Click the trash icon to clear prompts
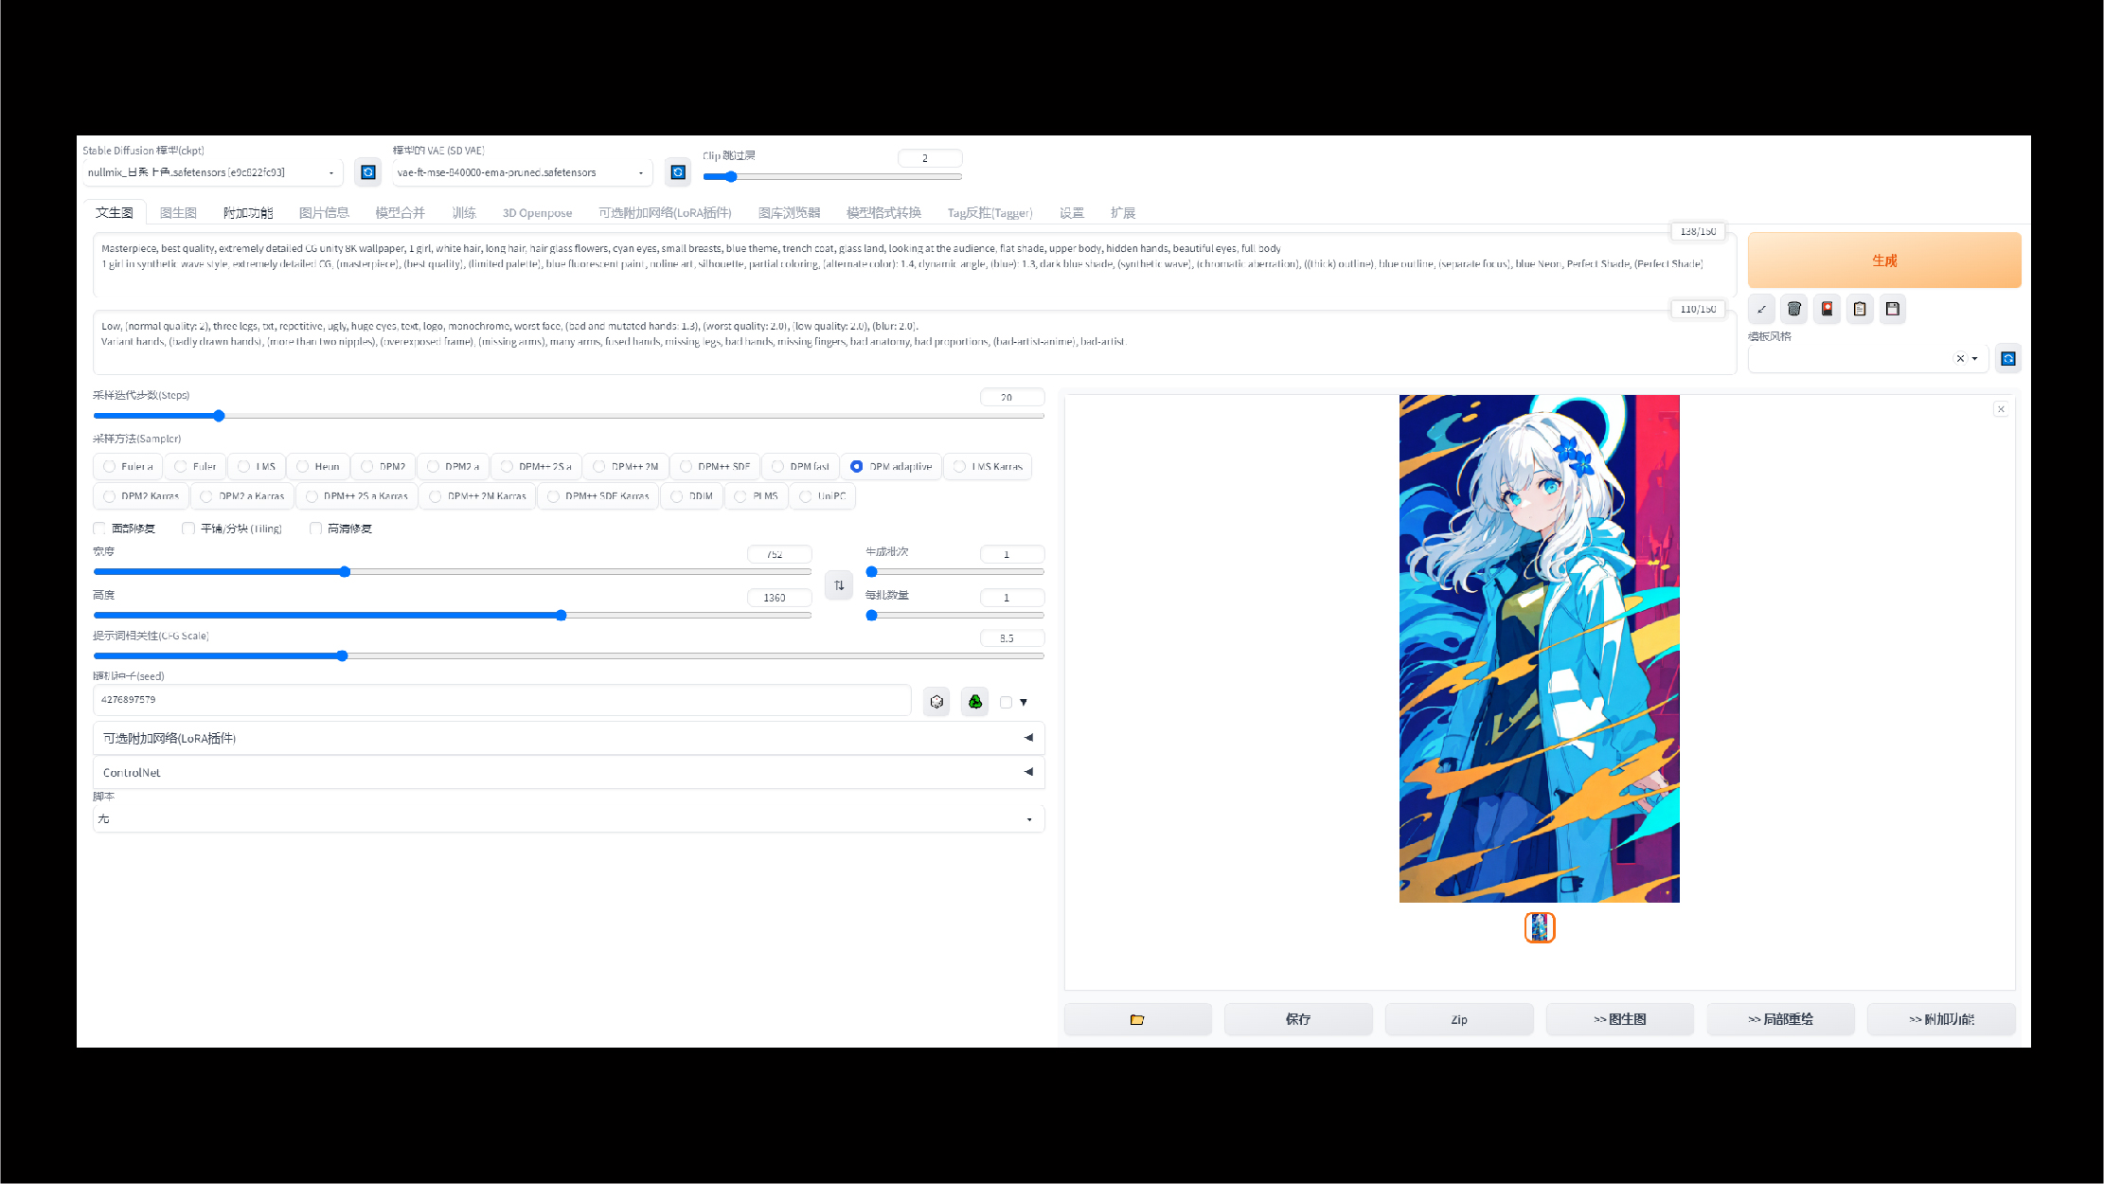The height and width of the screenshot is (1184, 2104). 1793,309
